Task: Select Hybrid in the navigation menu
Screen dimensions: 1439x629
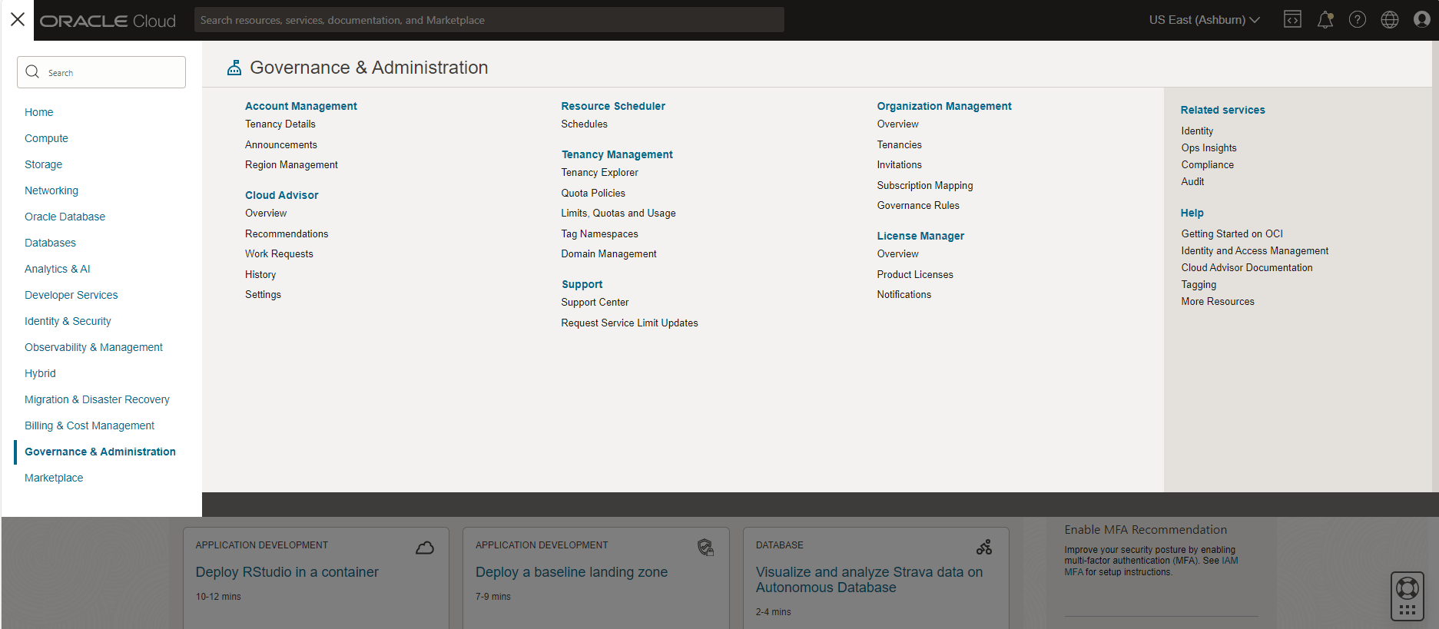Action: pos(40,373)
